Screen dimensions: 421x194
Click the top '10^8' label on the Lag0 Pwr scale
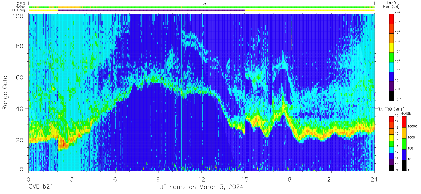tap(398, 13)
